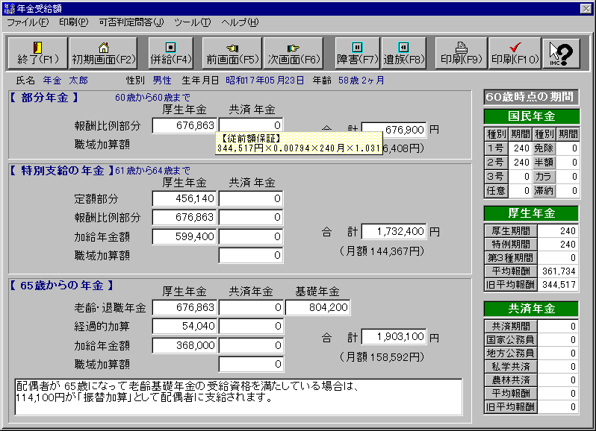Screen dimensions: 596x431
Task: Click the 厚生期間 value 240
Action: (x=558, y=230)
